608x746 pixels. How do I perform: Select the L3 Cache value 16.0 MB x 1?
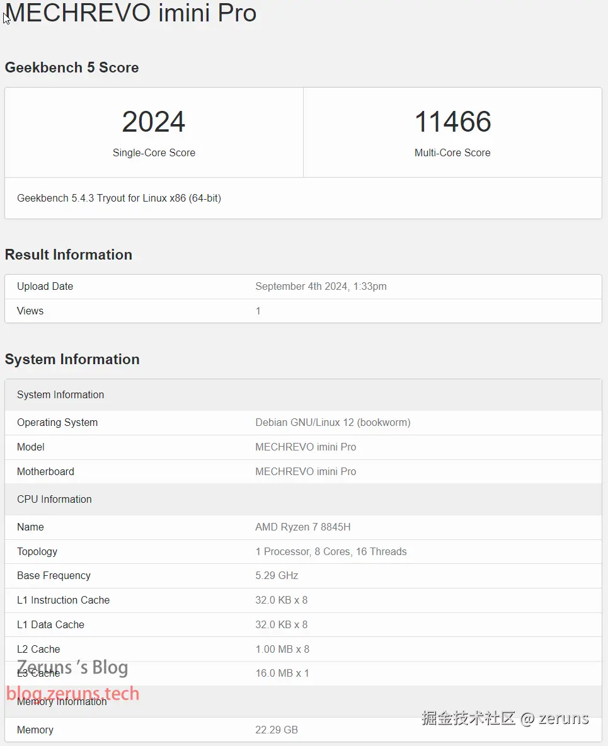tap(282, 674)
